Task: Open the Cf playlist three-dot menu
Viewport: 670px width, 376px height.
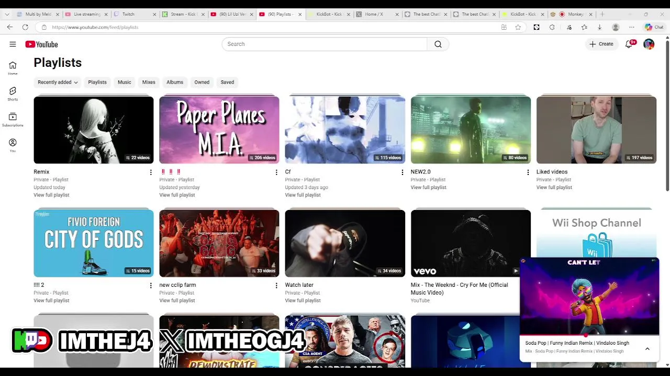Action: pyautogui.click(x=402, y=172)
